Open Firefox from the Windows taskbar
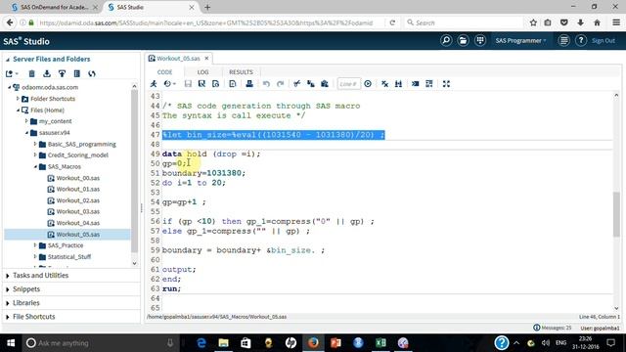 click(313, 343)
